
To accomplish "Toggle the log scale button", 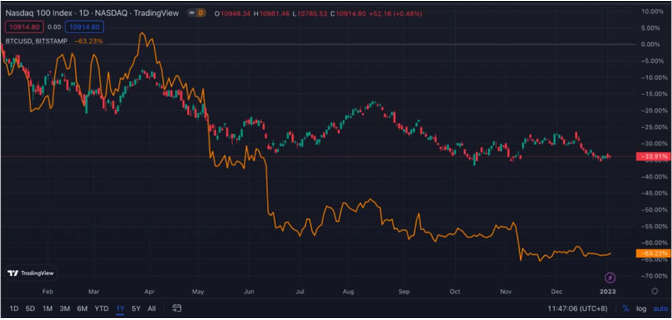I will (641, 308).
